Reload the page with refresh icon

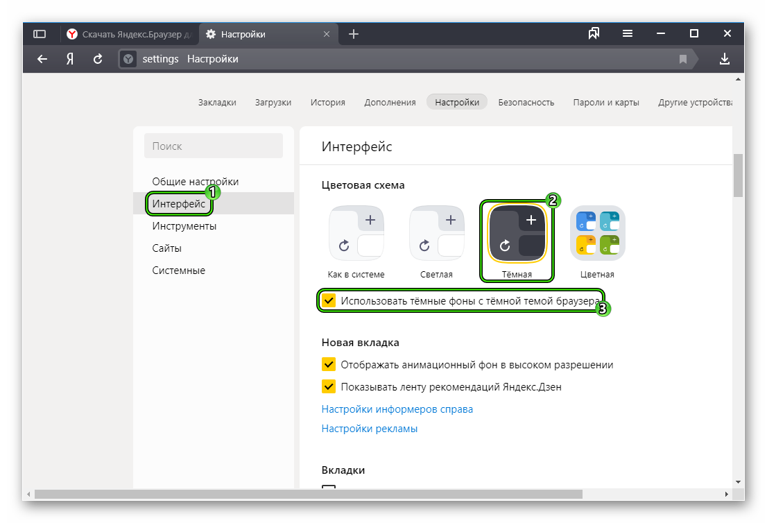[x=98, y=59]
